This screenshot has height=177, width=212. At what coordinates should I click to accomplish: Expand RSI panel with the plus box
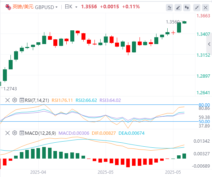coord(22,100)
